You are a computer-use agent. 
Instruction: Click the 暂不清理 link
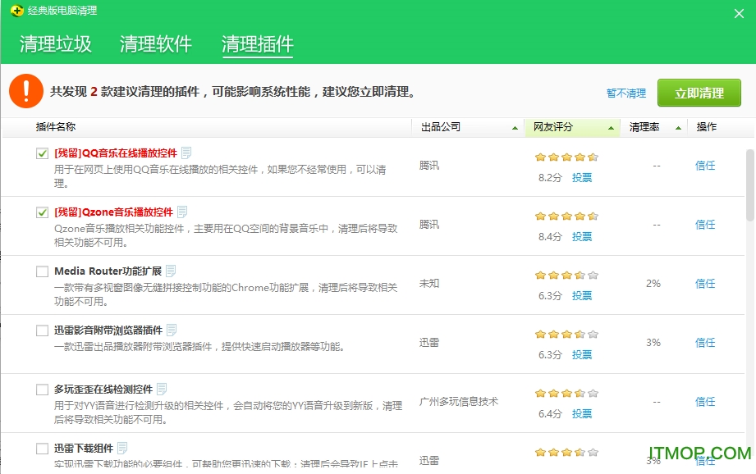click(x=626, y=93)
